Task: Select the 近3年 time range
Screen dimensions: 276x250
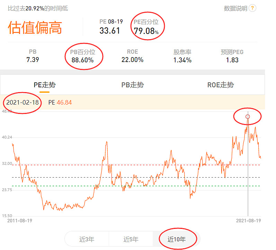Action: 87,239
